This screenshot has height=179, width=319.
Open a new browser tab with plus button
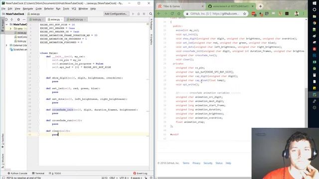(260, 6)
